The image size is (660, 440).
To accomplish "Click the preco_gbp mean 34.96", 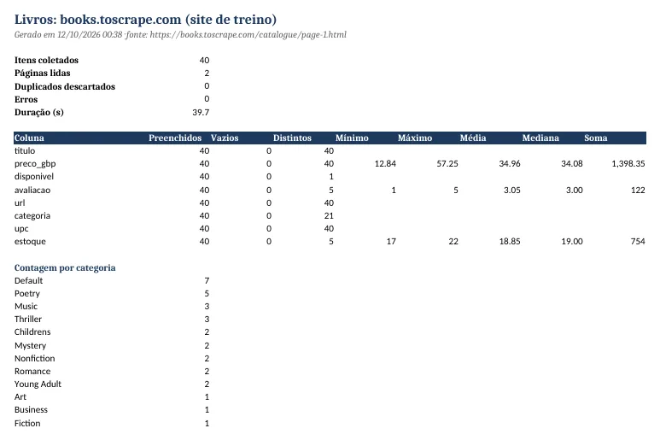I will tap(510, 163).
